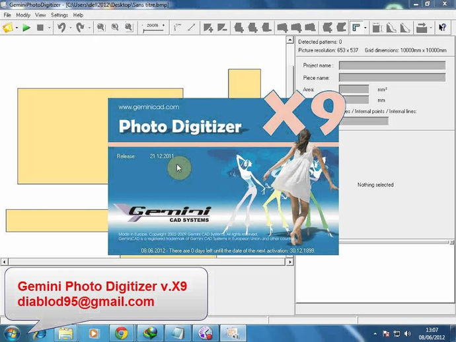Viewport: 456px width, 342px height.
Task: Click the highlighted teal corner-shape tool icon
Action: point(356,28)
